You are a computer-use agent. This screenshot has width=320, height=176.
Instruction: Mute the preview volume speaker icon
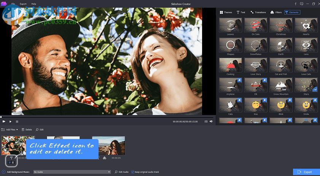(x=211, y=122)
